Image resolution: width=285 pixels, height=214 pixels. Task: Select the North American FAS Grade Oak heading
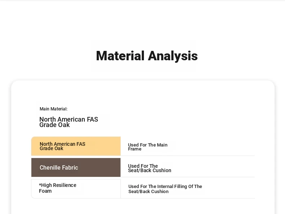[69, 122]
